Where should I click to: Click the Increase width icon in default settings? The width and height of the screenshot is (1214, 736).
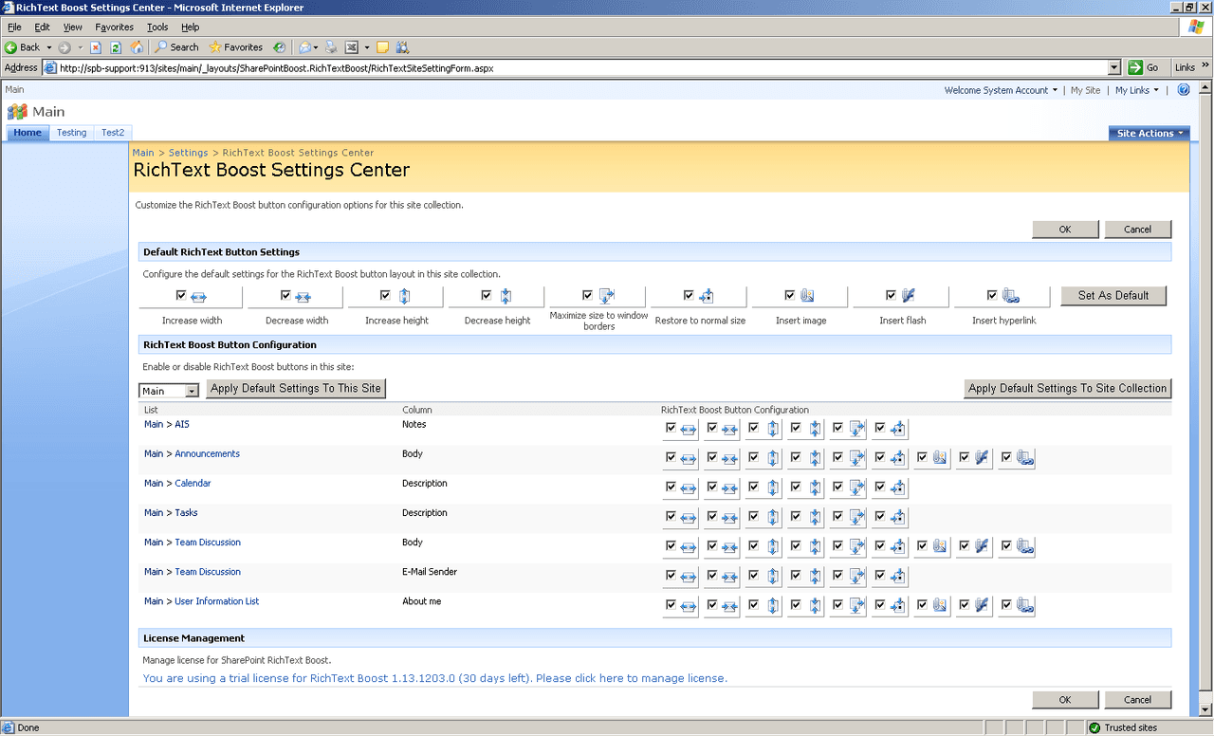click(198, 297)
